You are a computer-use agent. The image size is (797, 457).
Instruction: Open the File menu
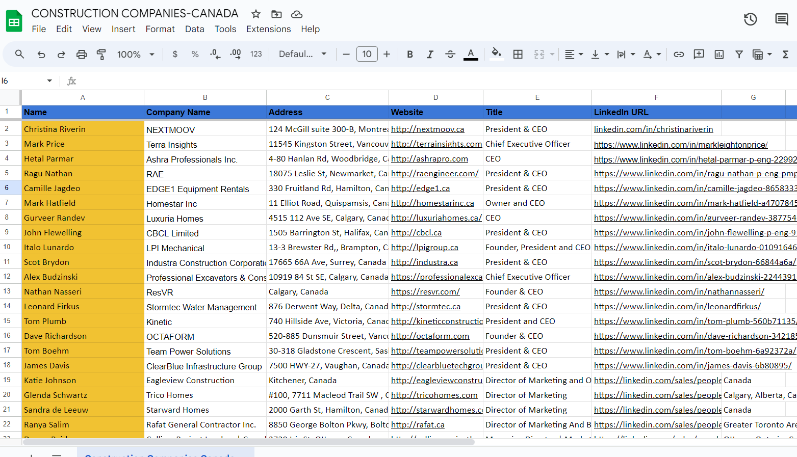pyautogui.click(x=39, y=29)
